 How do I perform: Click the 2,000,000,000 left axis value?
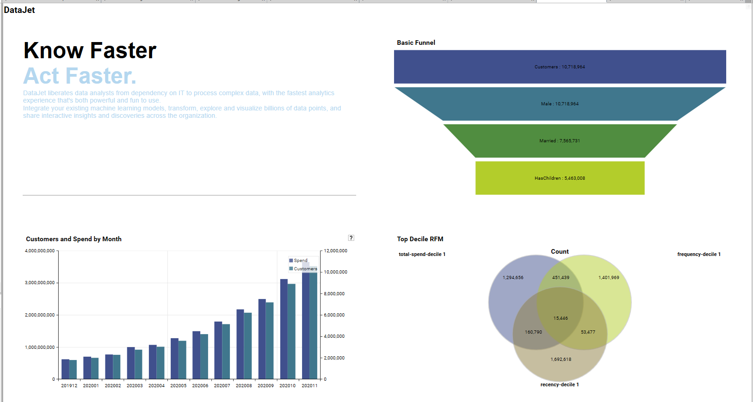point(40,315)
